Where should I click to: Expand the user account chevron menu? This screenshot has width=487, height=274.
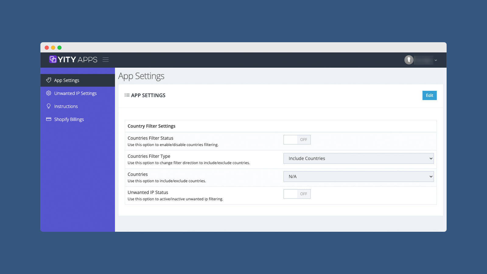(436, 60)
